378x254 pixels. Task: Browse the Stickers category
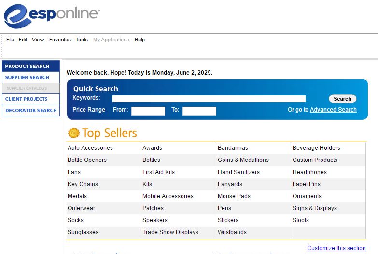pyautogui.click(x=228, y=220)
